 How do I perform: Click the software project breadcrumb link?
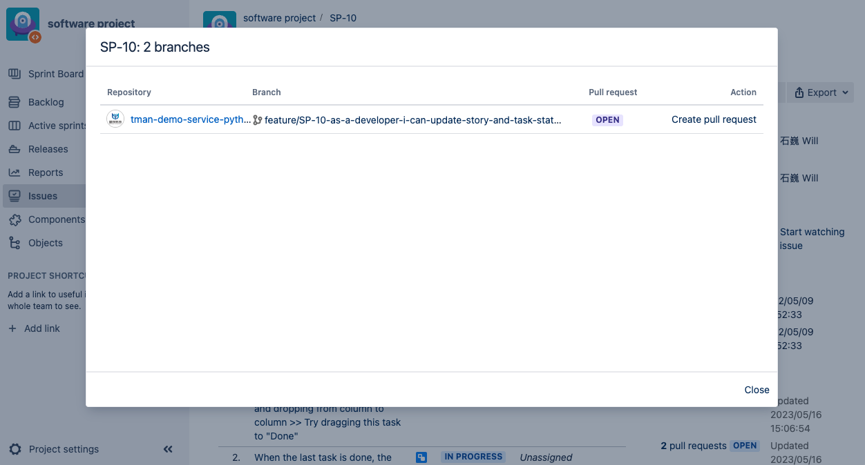[279, 18]
